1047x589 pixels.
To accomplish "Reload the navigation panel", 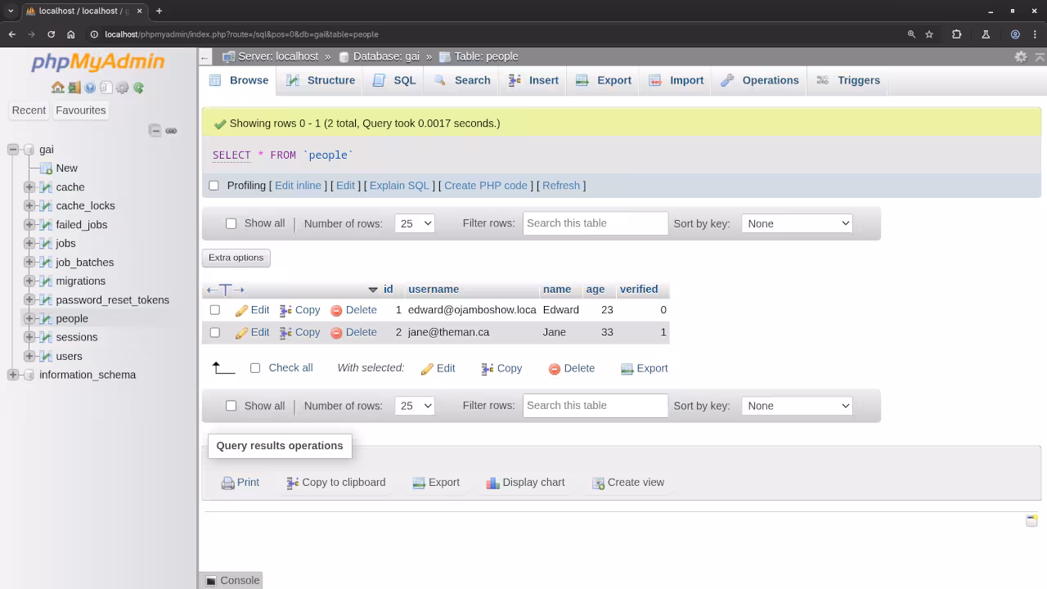I will (138, 88).
